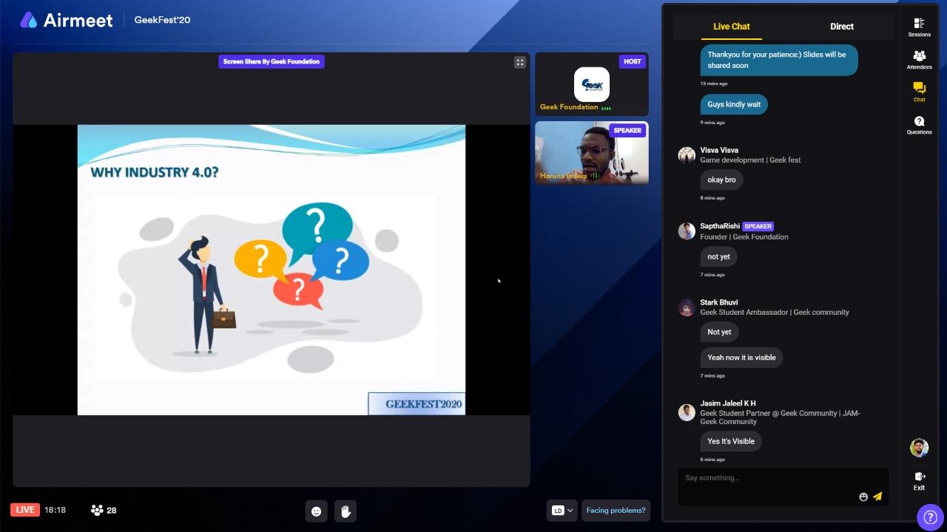Select the Live Chat tab
Screen dimensions: 947x532
coord(731,27)
